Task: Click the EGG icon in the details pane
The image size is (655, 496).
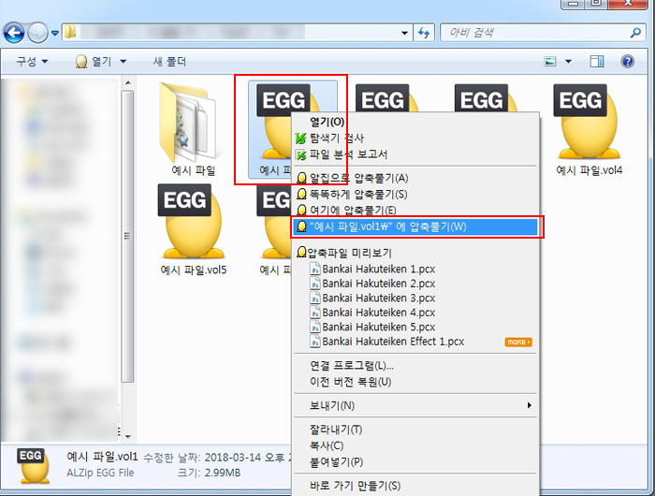Action: tap(34, 466)
